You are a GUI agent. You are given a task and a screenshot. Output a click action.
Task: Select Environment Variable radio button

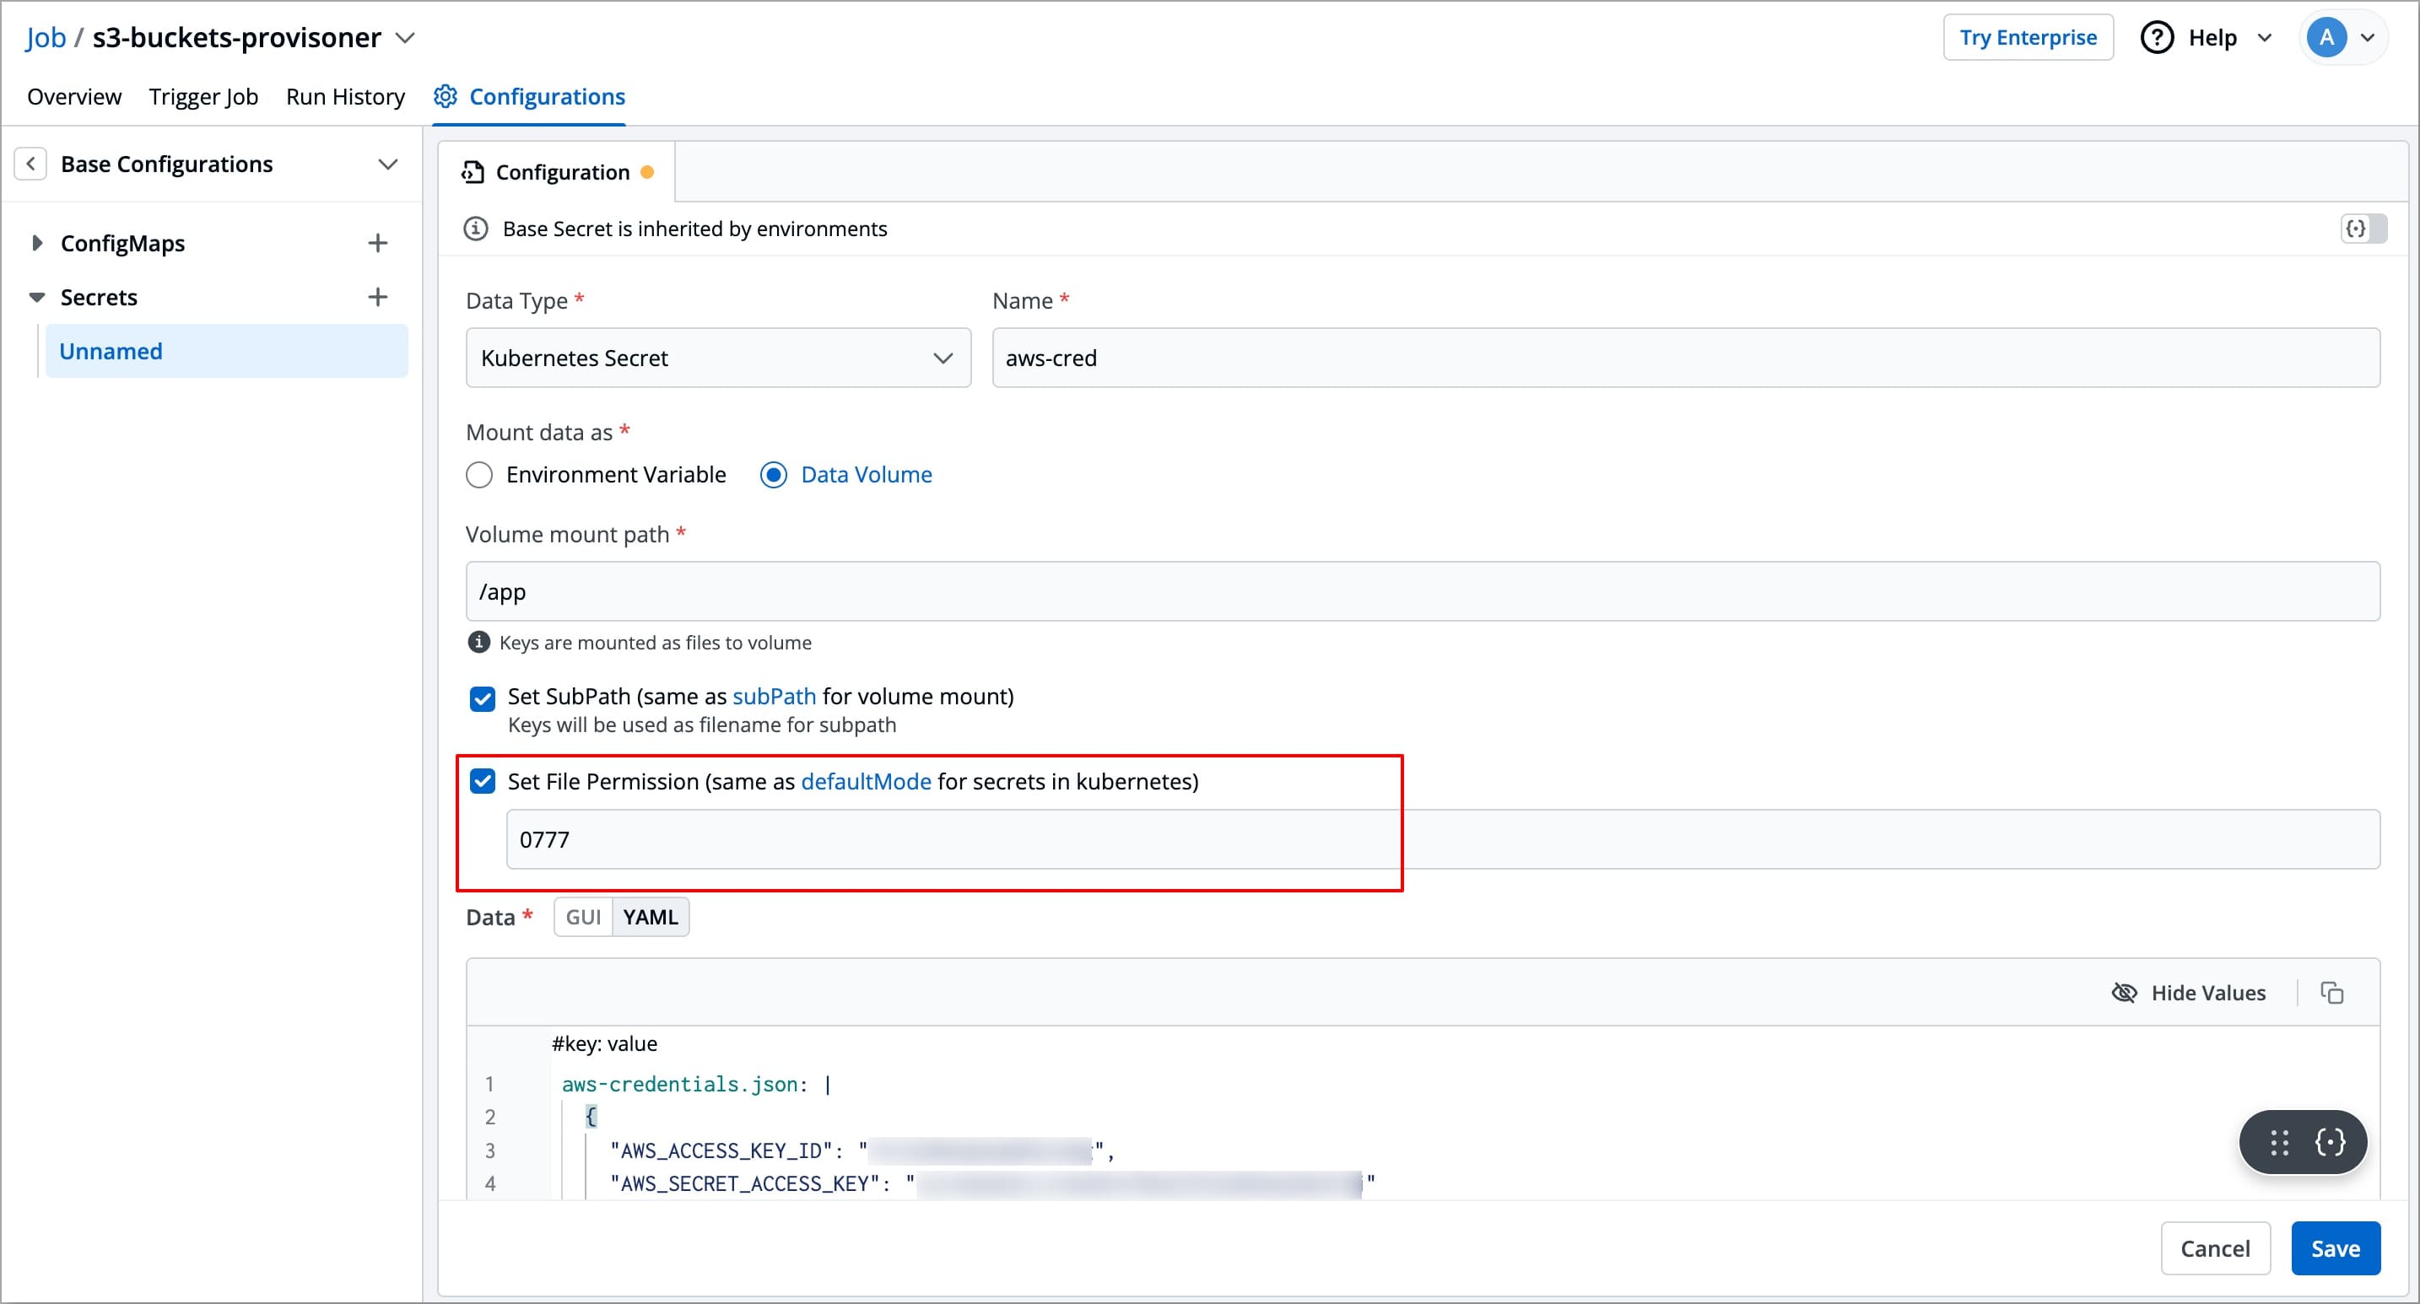[479, 475]
